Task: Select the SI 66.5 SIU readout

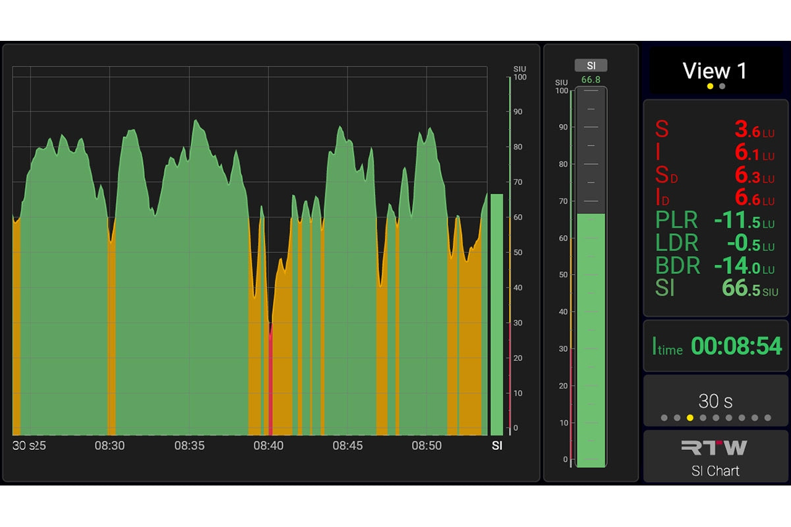Action: point(715,289)
